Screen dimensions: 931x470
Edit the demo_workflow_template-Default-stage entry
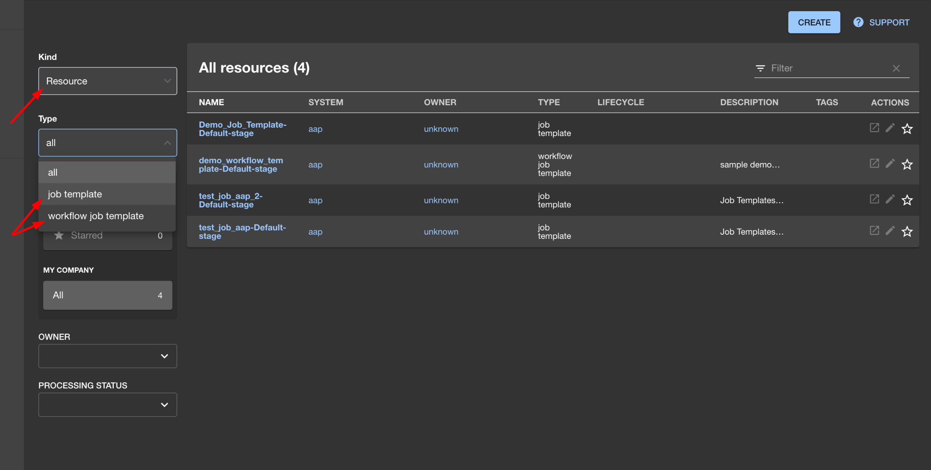[890, 164]
